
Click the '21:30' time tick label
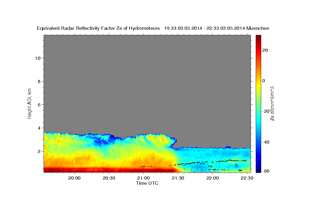click(178, 178)
